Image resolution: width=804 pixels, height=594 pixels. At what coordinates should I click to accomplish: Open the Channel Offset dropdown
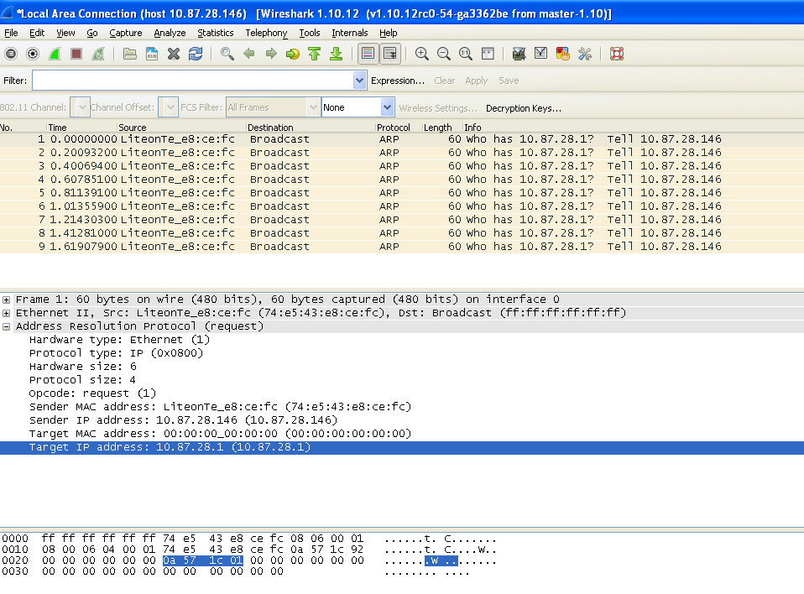169,107
